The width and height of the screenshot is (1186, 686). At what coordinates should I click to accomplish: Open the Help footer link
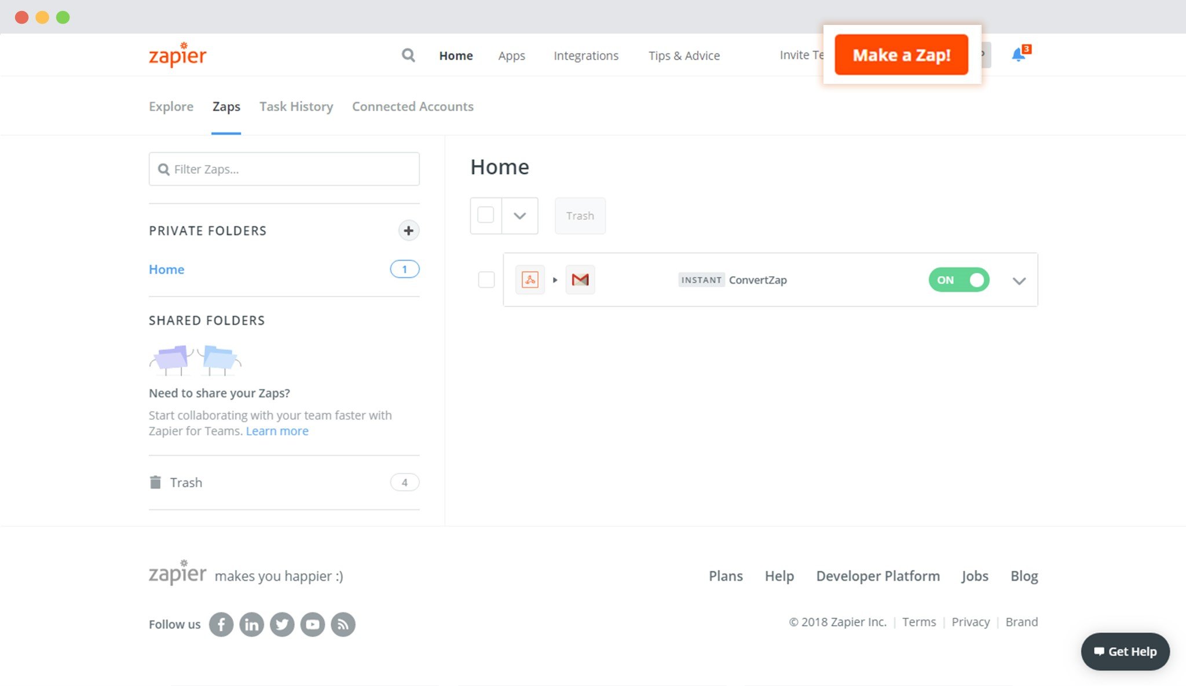[779, 576]
